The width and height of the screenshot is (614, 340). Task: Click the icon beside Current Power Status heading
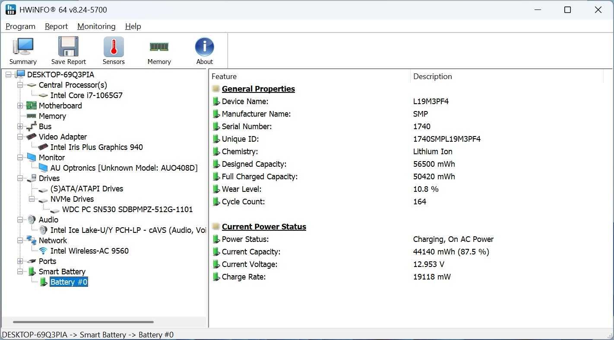(x=216, y=227)
